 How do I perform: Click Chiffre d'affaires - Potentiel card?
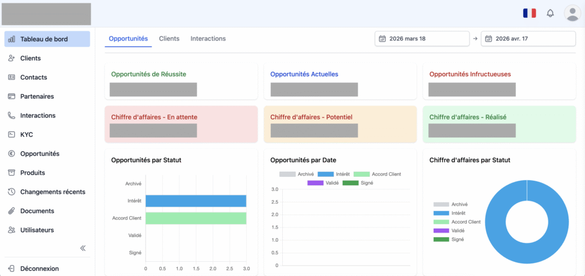340,124
